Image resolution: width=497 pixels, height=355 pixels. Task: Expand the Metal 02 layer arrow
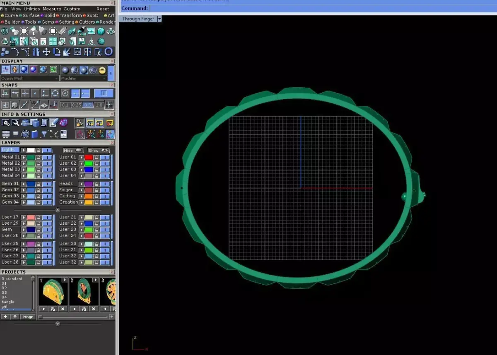pyautogui.click(x=24, y=163)
